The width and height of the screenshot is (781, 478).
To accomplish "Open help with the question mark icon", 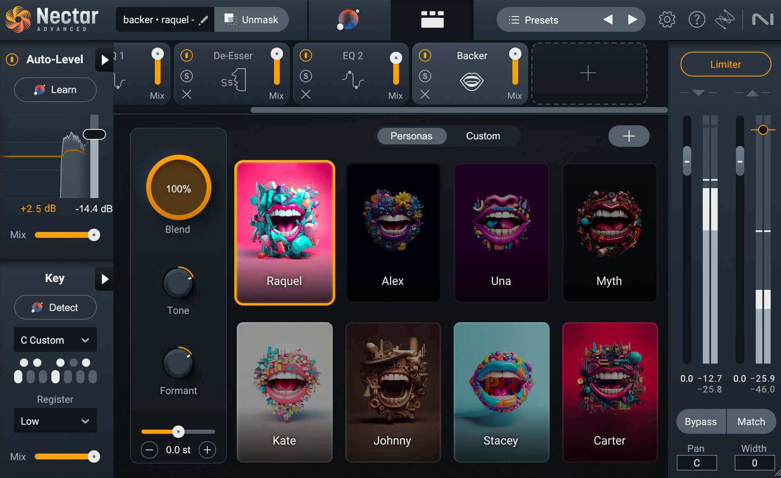I will [697, 19].
